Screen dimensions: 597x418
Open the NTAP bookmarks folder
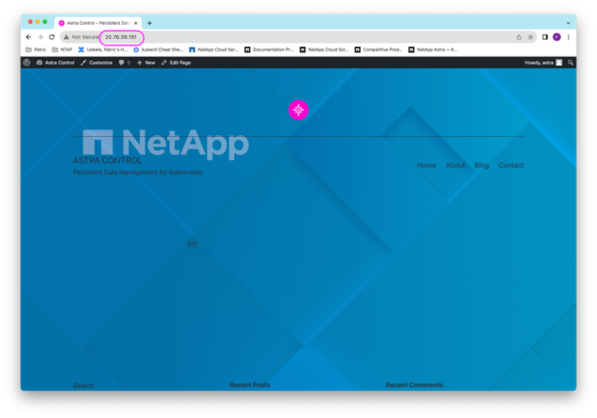(62, 50)
